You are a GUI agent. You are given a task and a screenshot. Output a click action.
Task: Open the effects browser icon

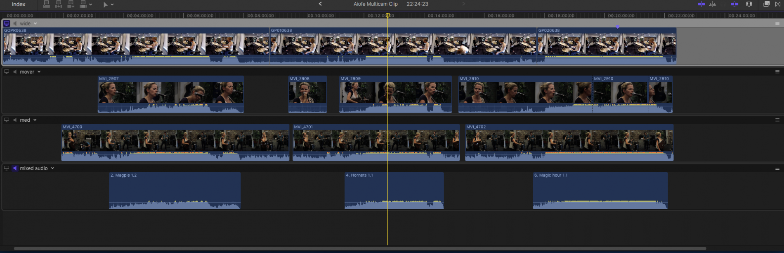click(766, 4)
